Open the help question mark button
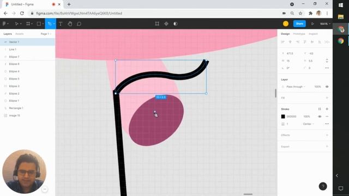This screenshot has width=349, height=196. point(323,186)
